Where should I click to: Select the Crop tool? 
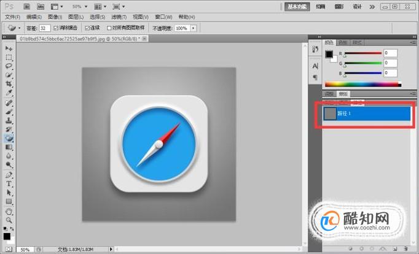9,84
